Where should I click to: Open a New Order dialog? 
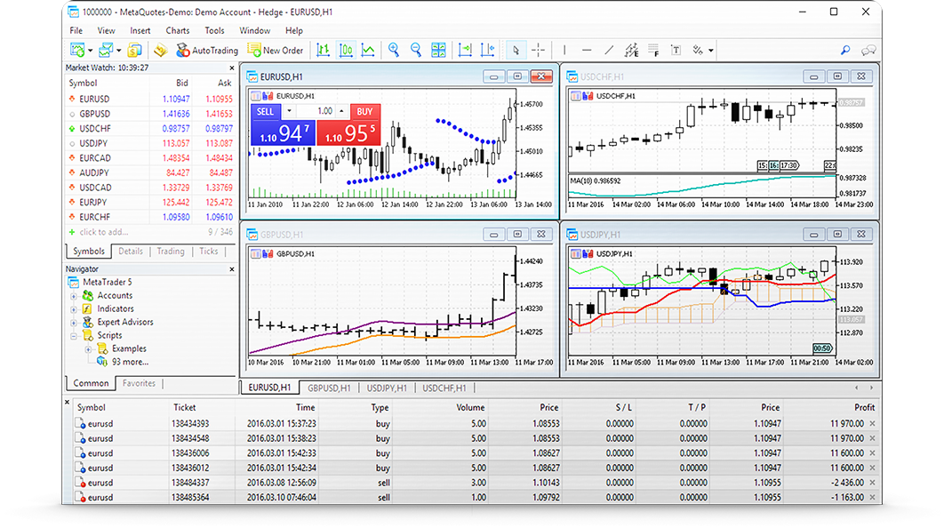coord(276,51)
